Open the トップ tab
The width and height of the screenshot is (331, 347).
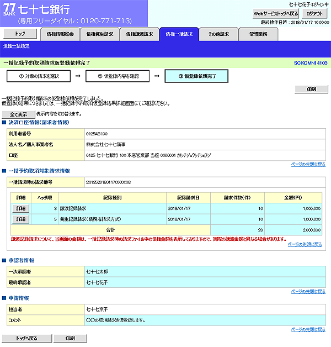[x=20, y=34]
